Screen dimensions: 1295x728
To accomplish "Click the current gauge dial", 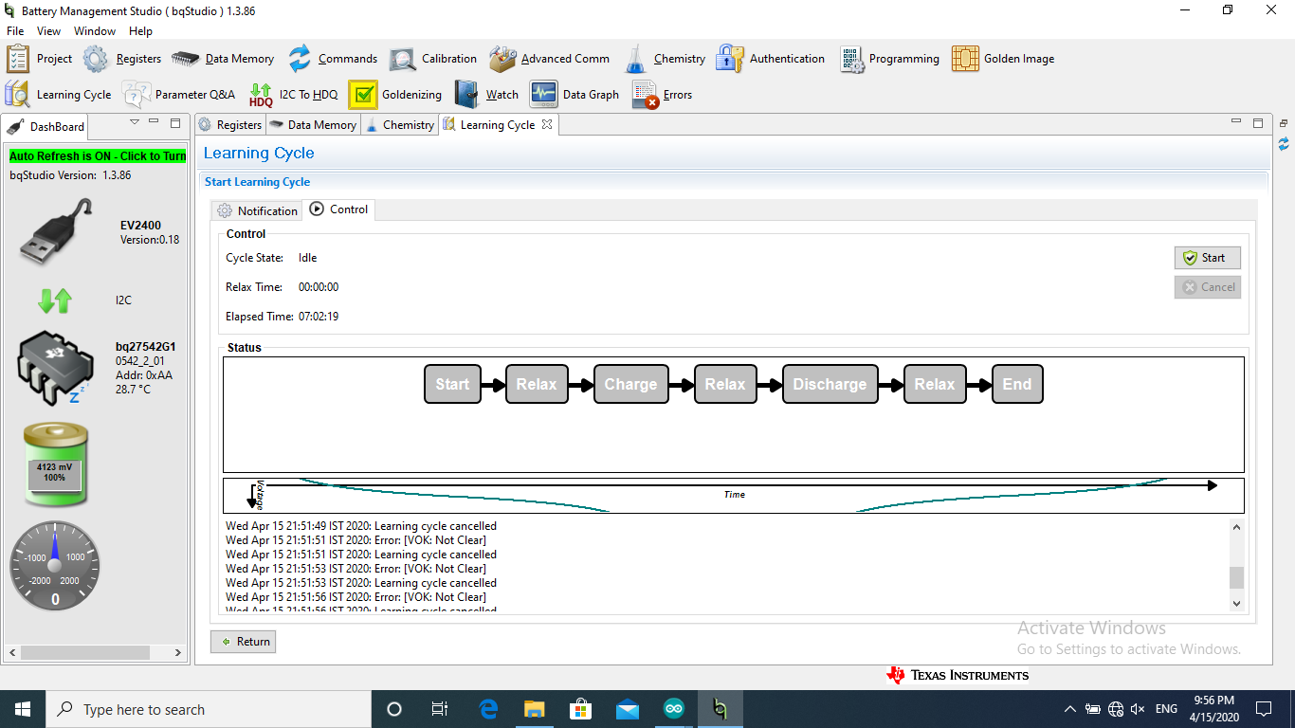I will [x=55, y=566].
